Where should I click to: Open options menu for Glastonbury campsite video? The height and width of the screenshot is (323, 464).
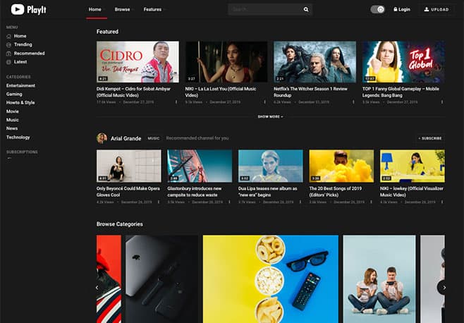(x=229, y=202)
